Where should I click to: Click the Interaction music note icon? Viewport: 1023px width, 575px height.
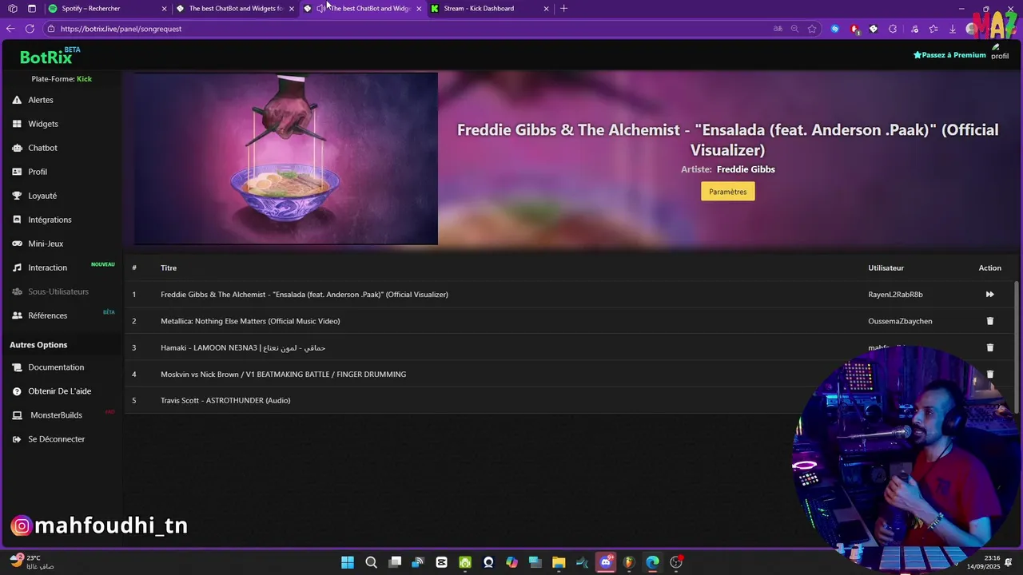coord(17,268)
